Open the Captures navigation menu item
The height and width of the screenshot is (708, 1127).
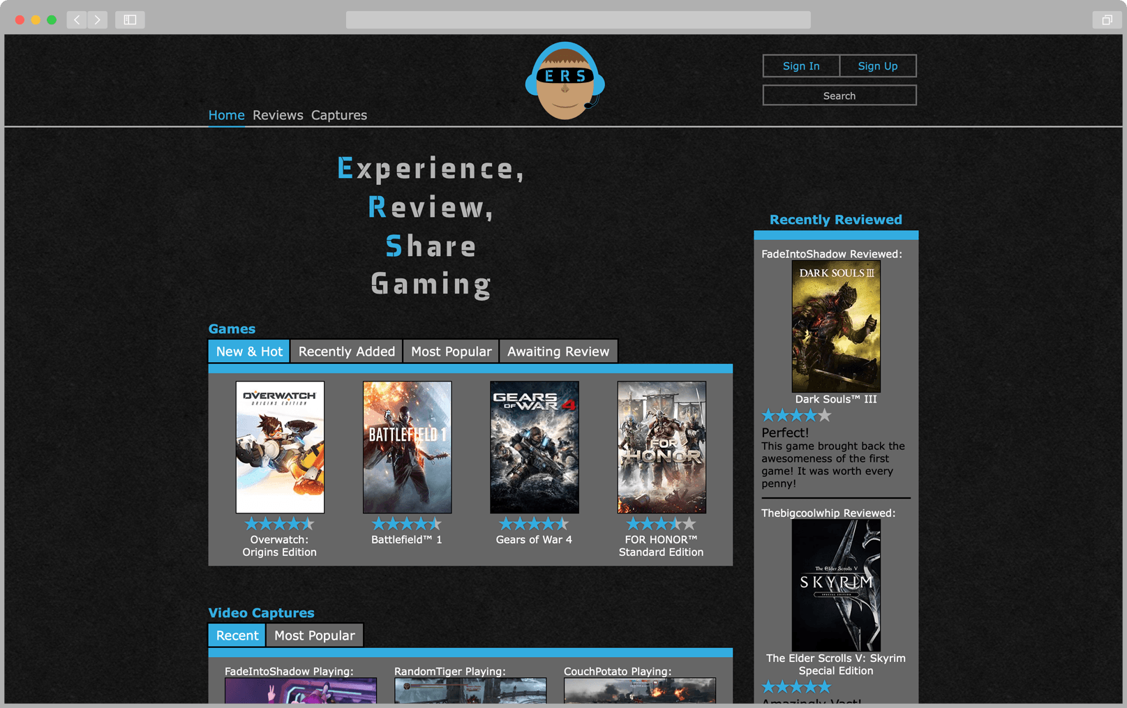pos(339,115)
